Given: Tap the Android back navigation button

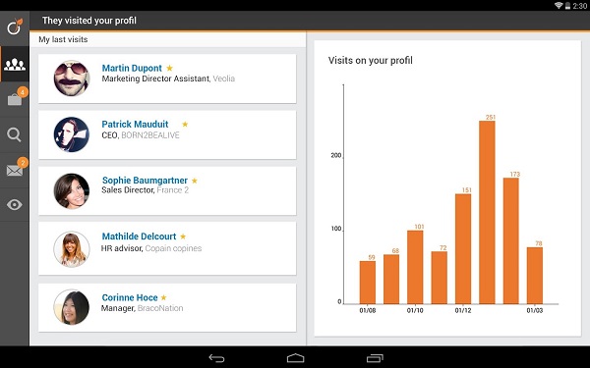Looking at the screenshot, I should point(216,358).
